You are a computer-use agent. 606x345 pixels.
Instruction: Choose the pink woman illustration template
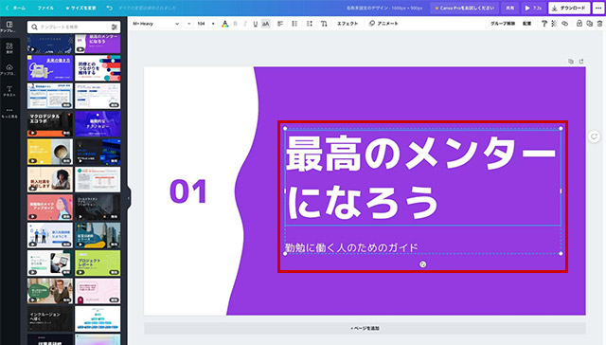[50, 208]
